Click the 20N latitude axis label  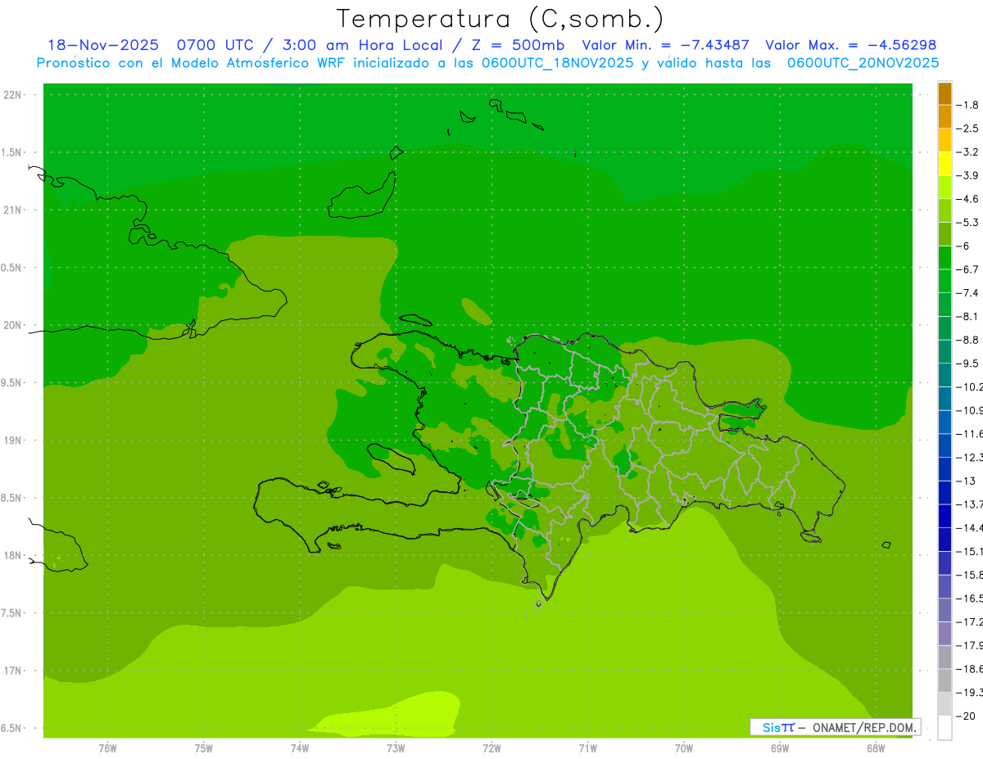coord(14,325)
